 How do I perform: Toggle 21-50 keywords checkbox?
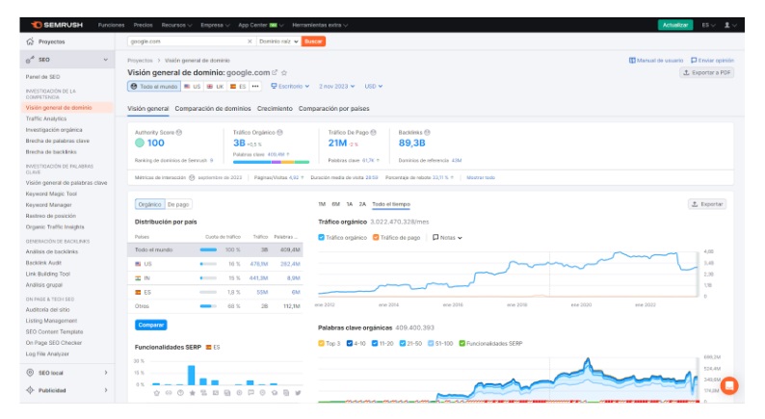tap(403, 344)
